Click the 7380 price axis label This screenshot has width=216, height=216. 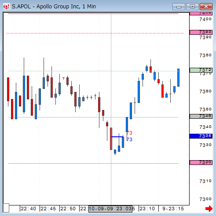205,55
